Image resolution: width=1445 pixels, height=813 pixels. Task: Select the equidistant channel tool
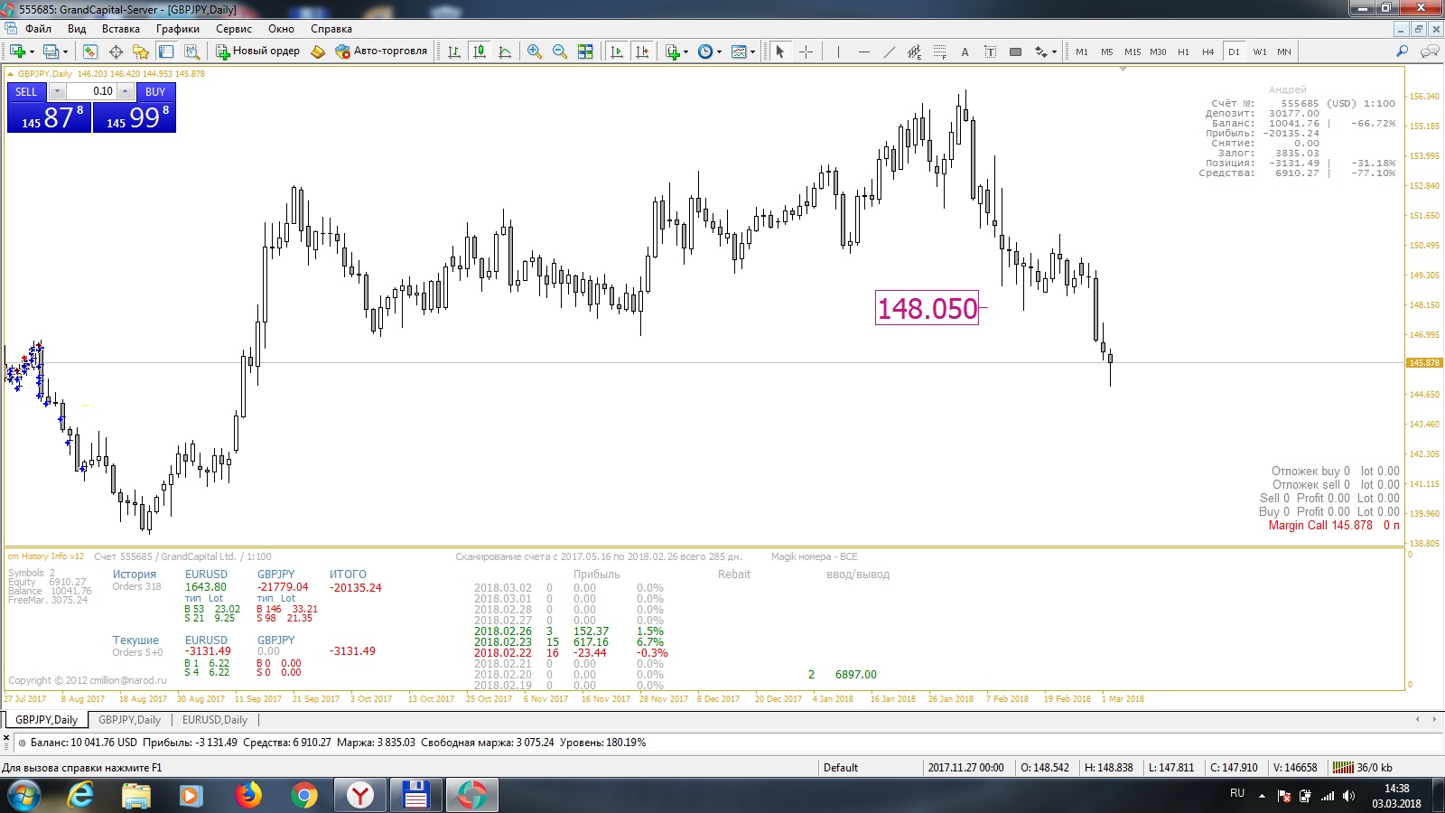coord(914,51)
